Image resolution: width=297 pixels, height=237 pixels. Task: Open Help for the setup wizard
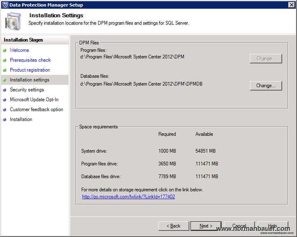272,226
